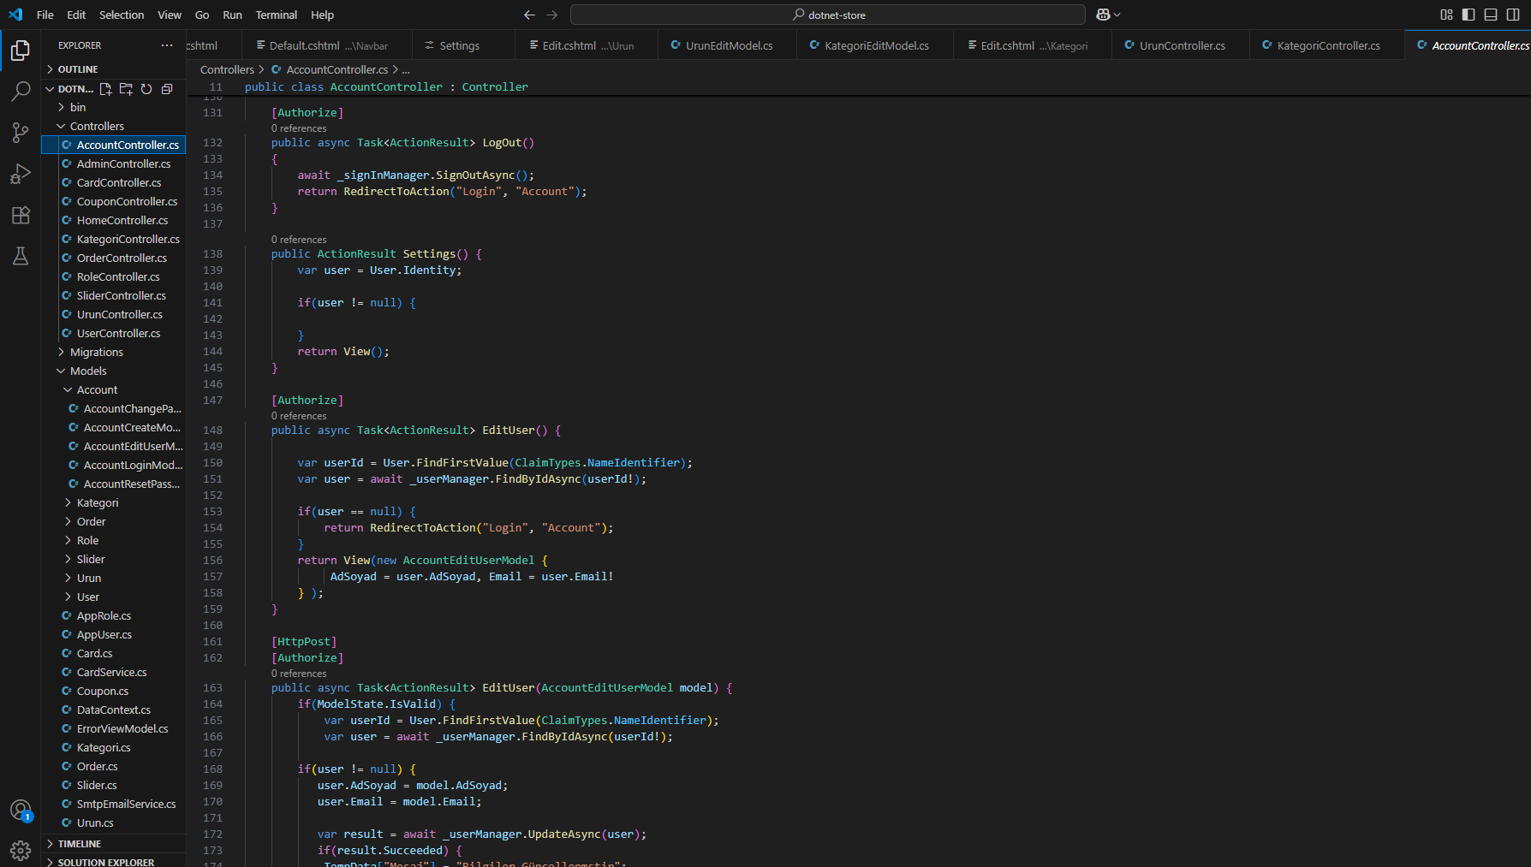
Task: Open DataContext.cs file
Action: coord(113,710)
